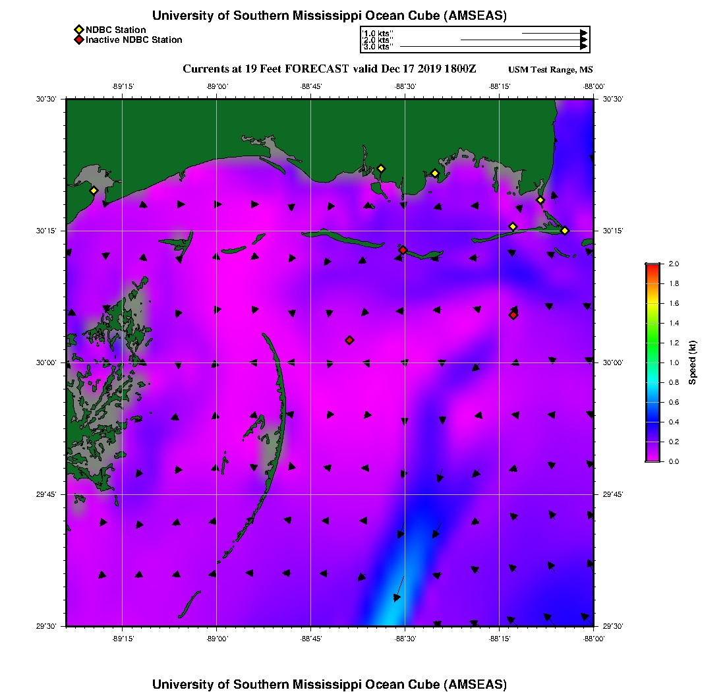Viewport: 725px width, 692px height.
Task: Click the "USM Test Range, MS" label
Action: pos(550,70)
